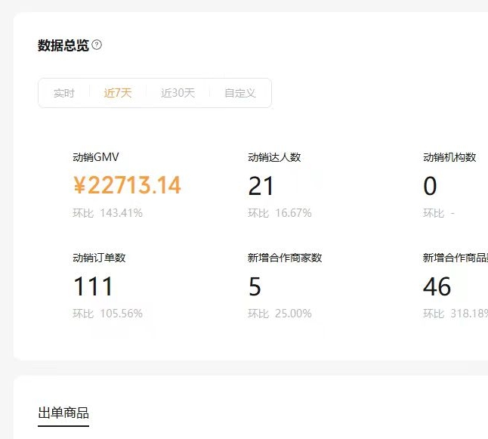488x439 pixels.
Task: Click the 环比 25.00% figure
Action: [280, 314]
